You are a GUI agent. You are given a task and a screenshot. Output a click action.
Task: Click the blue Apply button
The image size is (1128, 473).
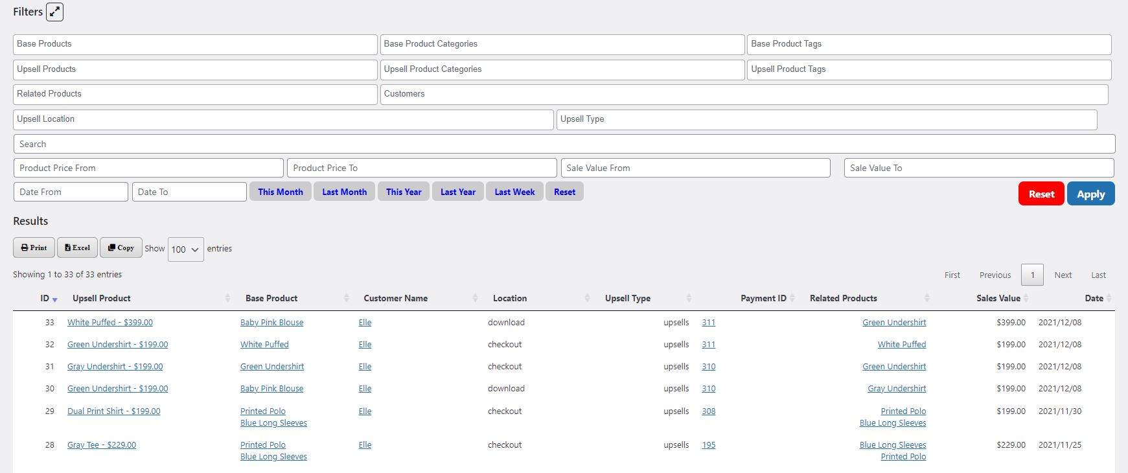(1091, 194)
